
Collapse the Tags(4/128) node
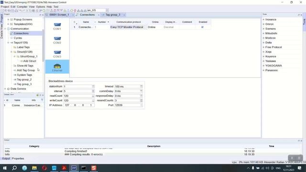tap(8, 43)
